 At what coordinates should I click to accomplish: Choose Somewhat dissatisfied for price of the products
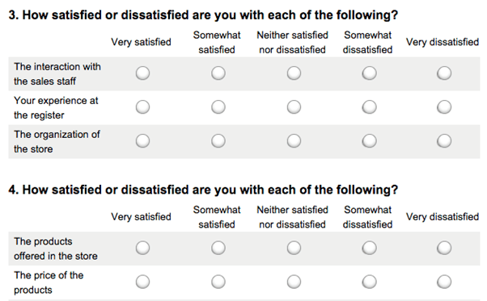click(x=369, y=282)
